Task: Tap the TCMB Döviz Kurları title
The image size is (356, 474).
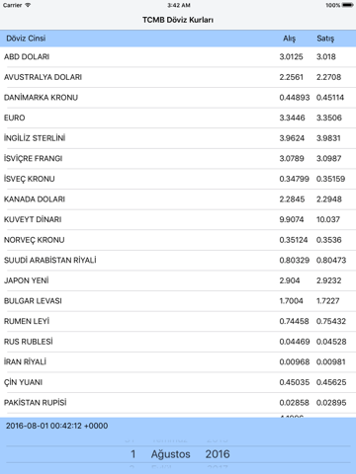Action: click(x=178, y=20)
